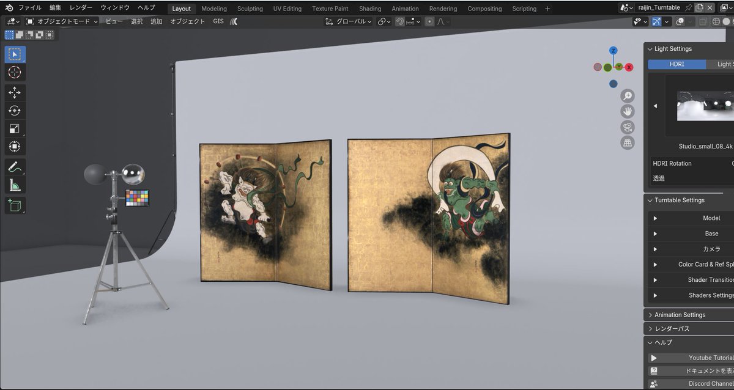Open the object visibility eye dropdown

tap(640, 21)
